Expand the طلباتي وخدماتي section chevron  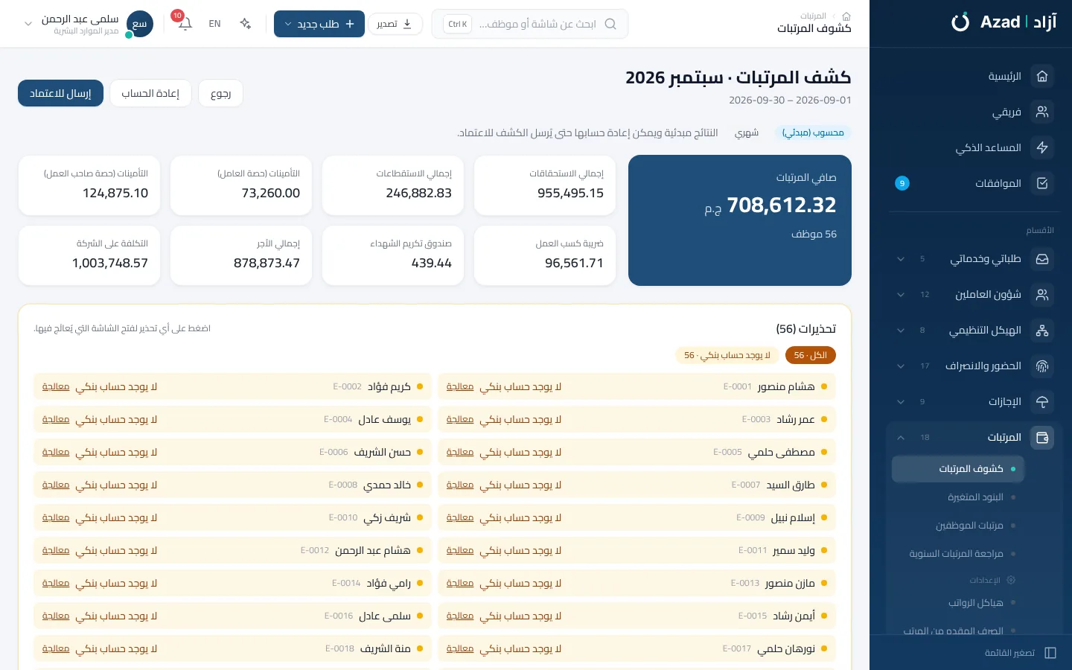[901, 259]
